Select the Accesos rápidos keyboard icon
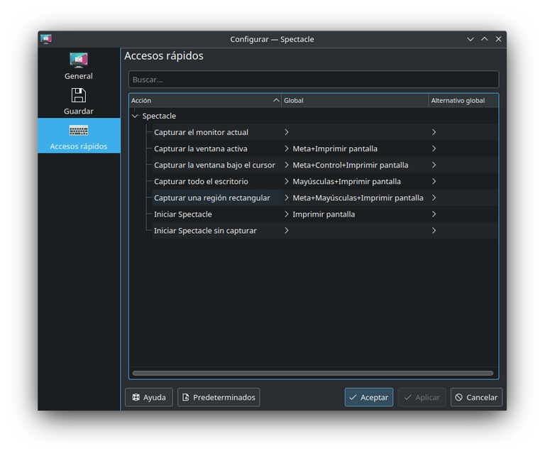545x456 pixels. [x=79, y=131]
